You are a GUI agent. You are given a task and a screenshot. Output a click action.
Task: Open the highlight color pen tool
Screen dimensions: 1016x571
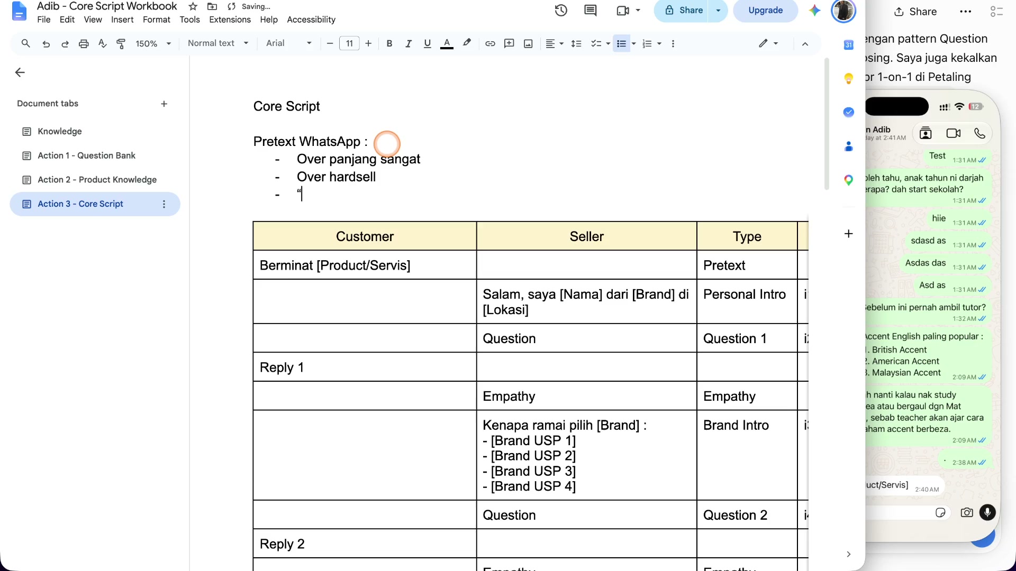[467, 43]
